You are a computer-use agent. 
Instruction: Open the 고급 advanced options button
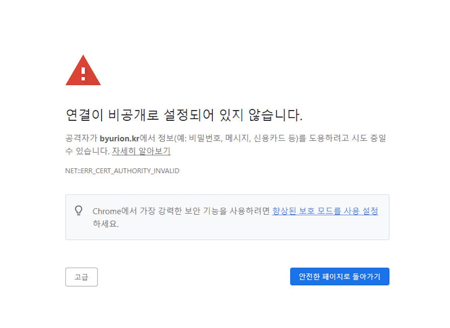pyautogui.click(x=81, y=277)
